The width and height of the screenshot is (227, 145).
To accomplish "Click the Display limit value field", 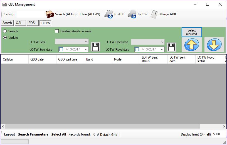I will pyautogui.click(x=219, y=134).
